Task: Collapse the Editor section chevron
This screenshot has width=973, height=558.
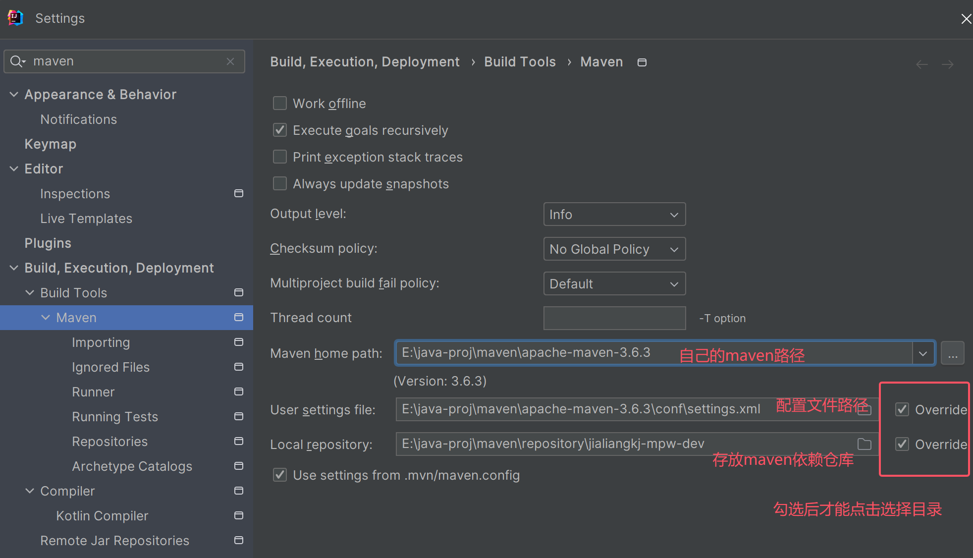Action: 14,168
